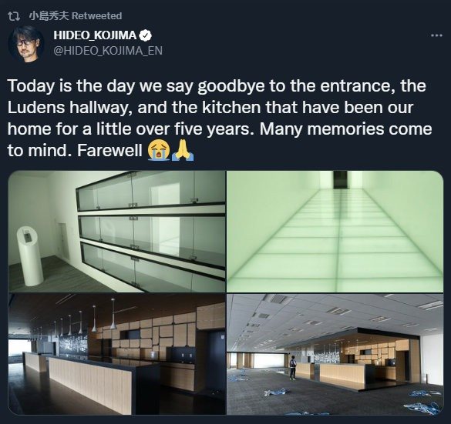Click the white kiosk pillar in entrance photo
The height and width of the screenshot is (424, 451).
[x=29, y=255]
